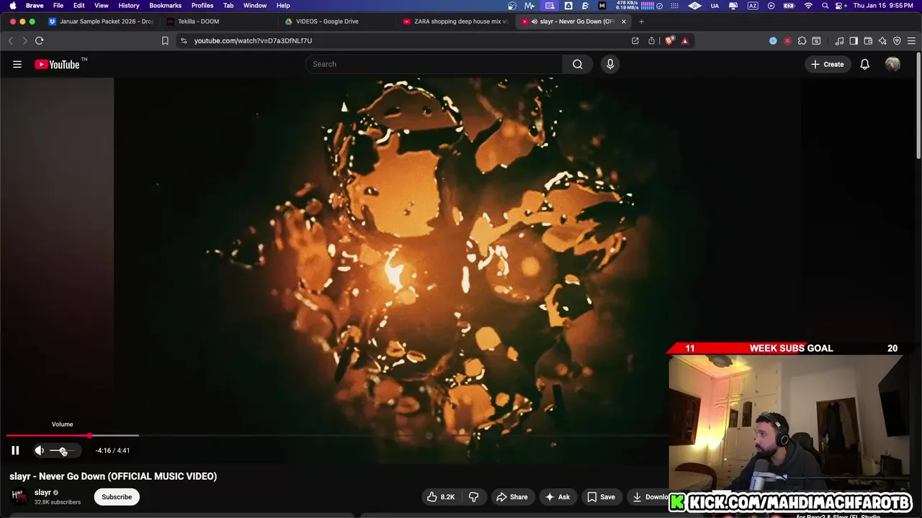922x518 pixels.
Task: Open the YouTube account avatar menu
Action: click(x=892, y=64)
